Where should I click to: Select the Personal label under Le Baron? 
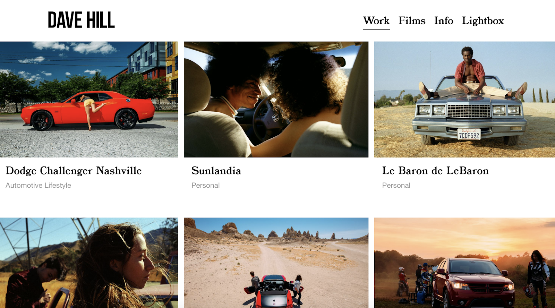click(x=396, y=185)
